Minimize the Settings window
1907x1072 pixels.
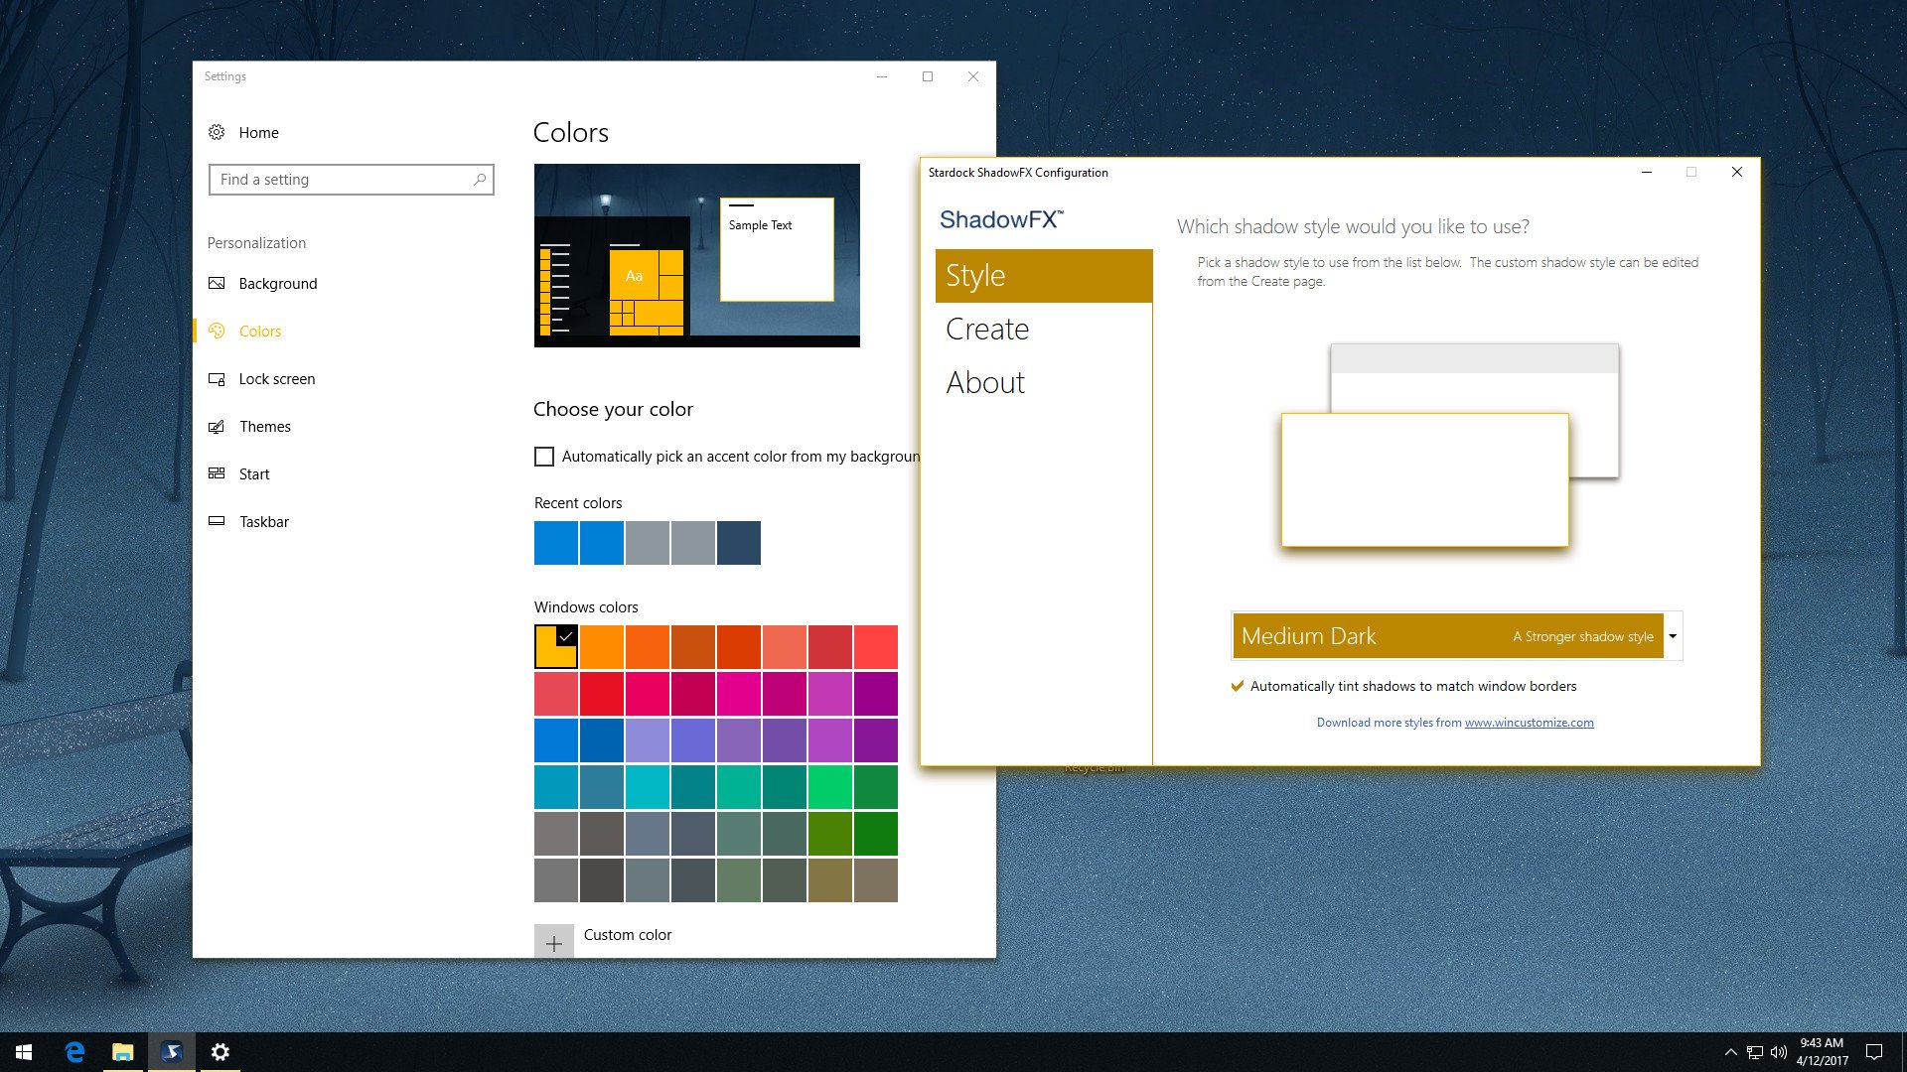[882, 76]
